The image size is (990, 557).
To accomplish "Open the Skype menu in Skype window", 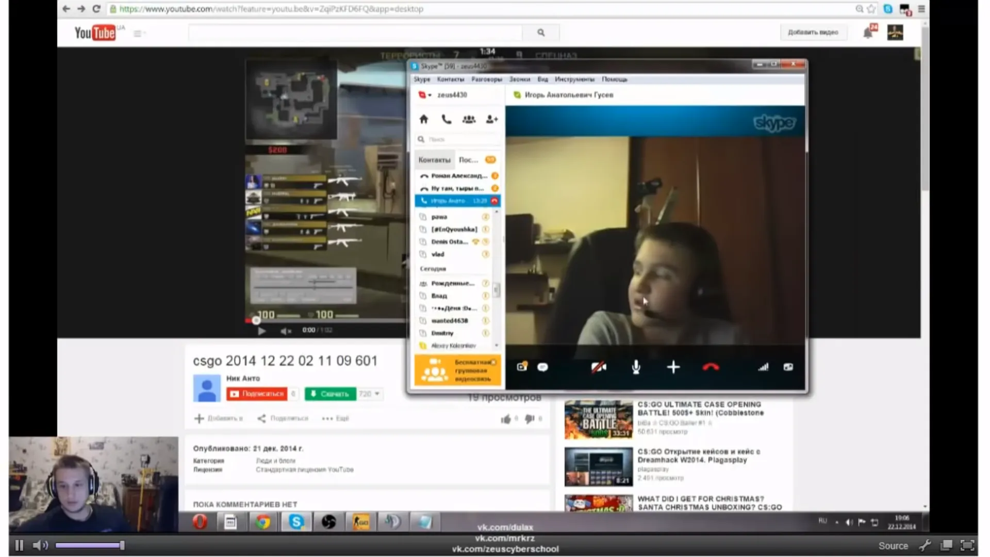I will (x=422, y=79).
